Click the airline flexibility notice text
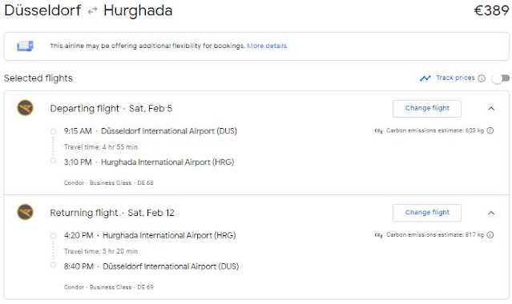512x304 pixels. [147, 46]
